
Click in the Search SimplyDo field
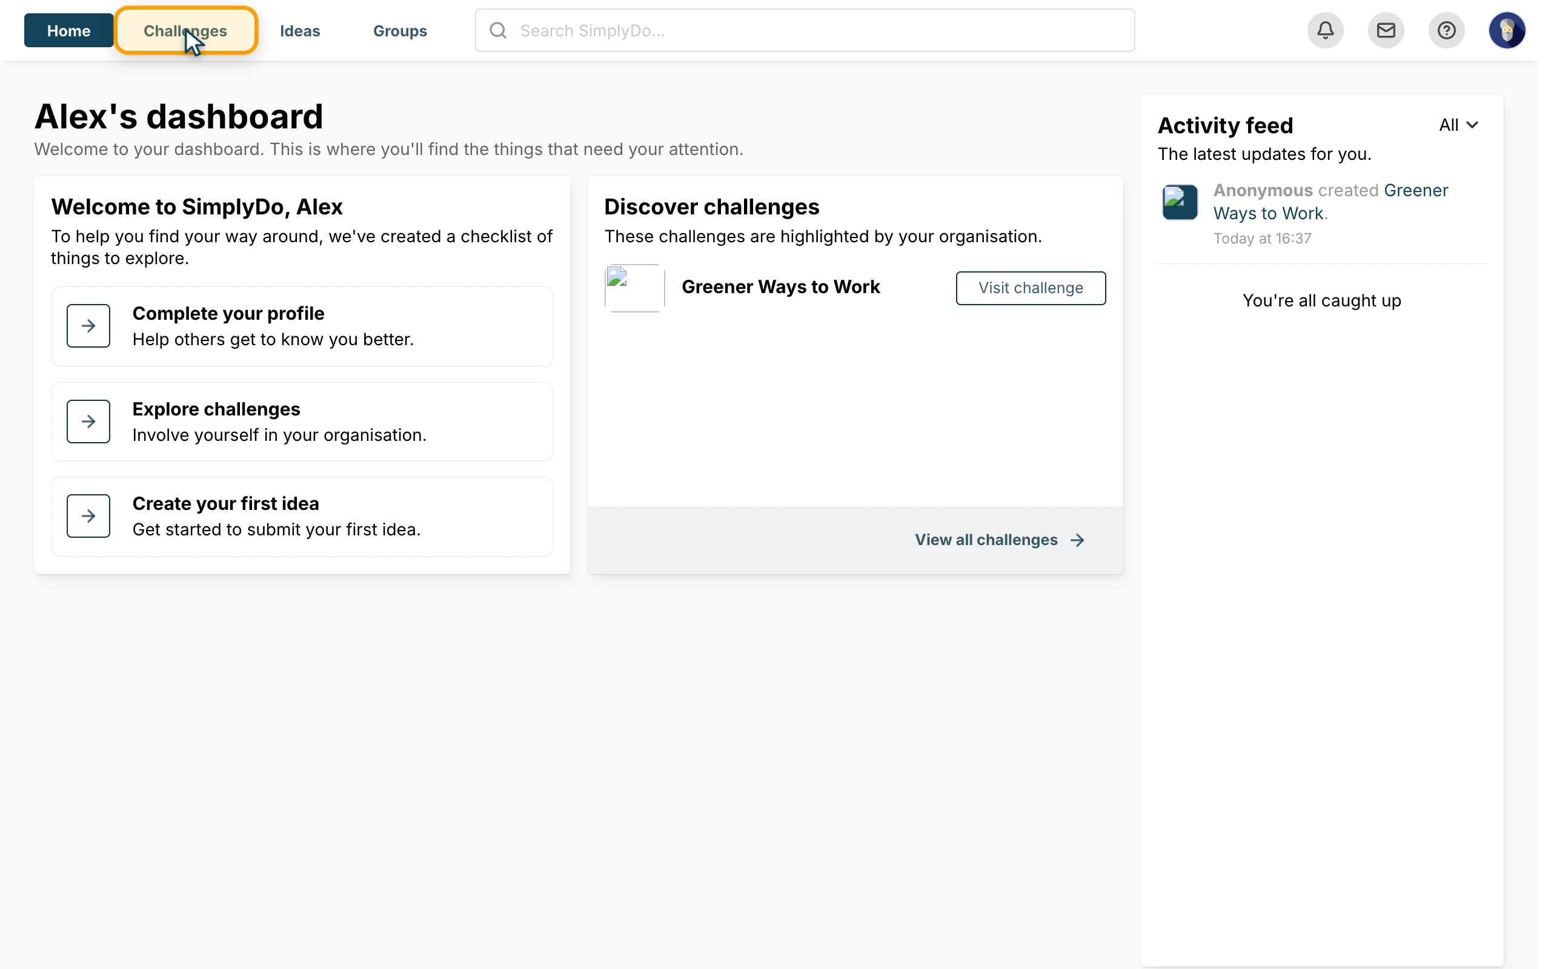(x=805, y=30)
